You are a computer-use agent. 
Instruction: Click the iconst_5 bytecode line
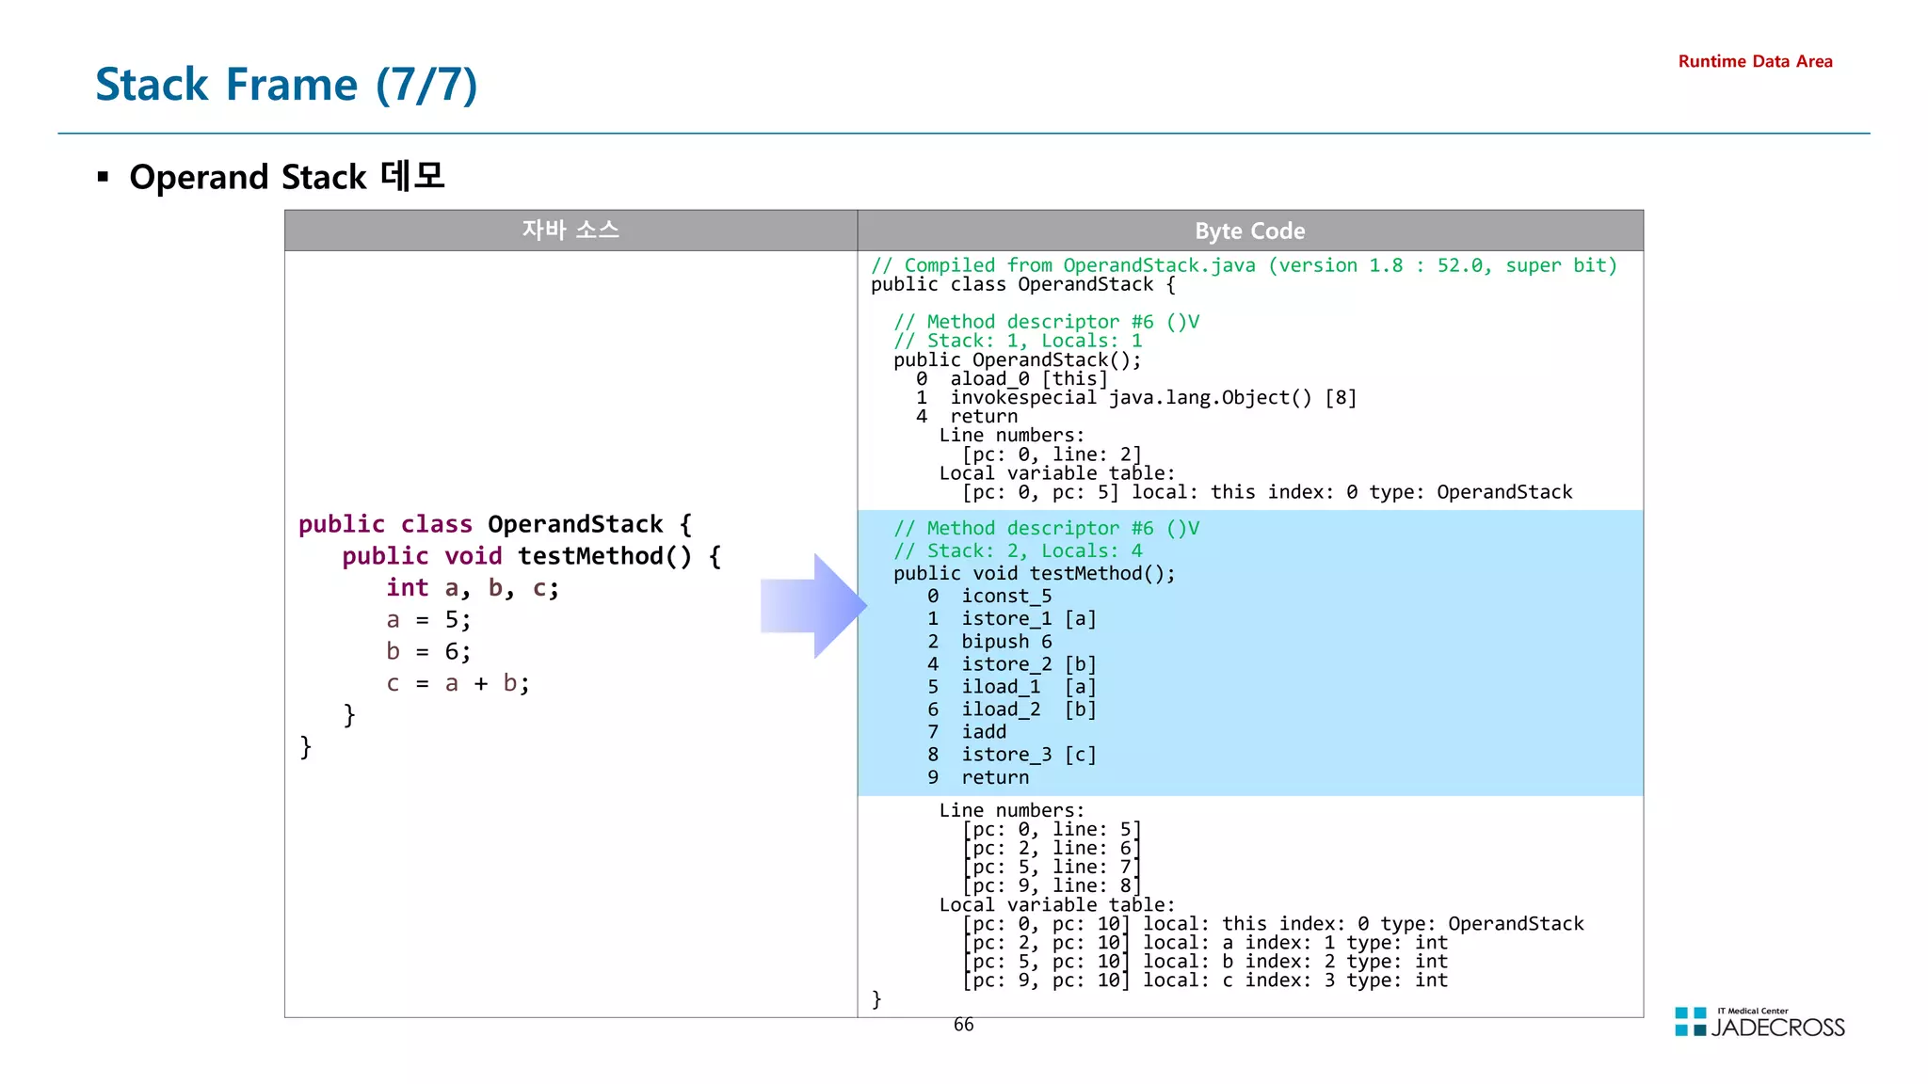(x=1005, y=596)
